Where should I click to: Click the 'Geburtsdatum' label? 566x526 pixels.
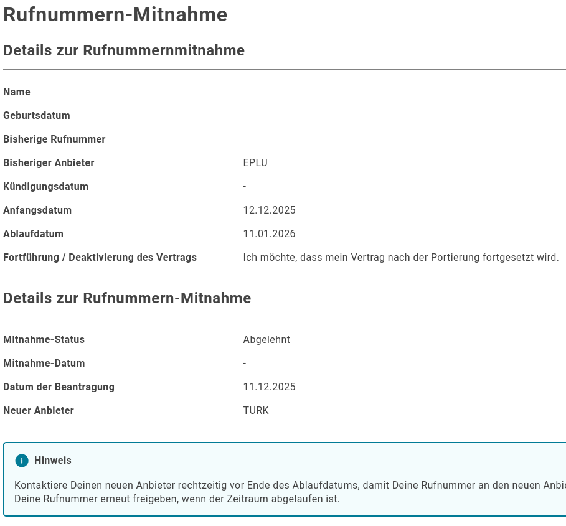(37, 115)
